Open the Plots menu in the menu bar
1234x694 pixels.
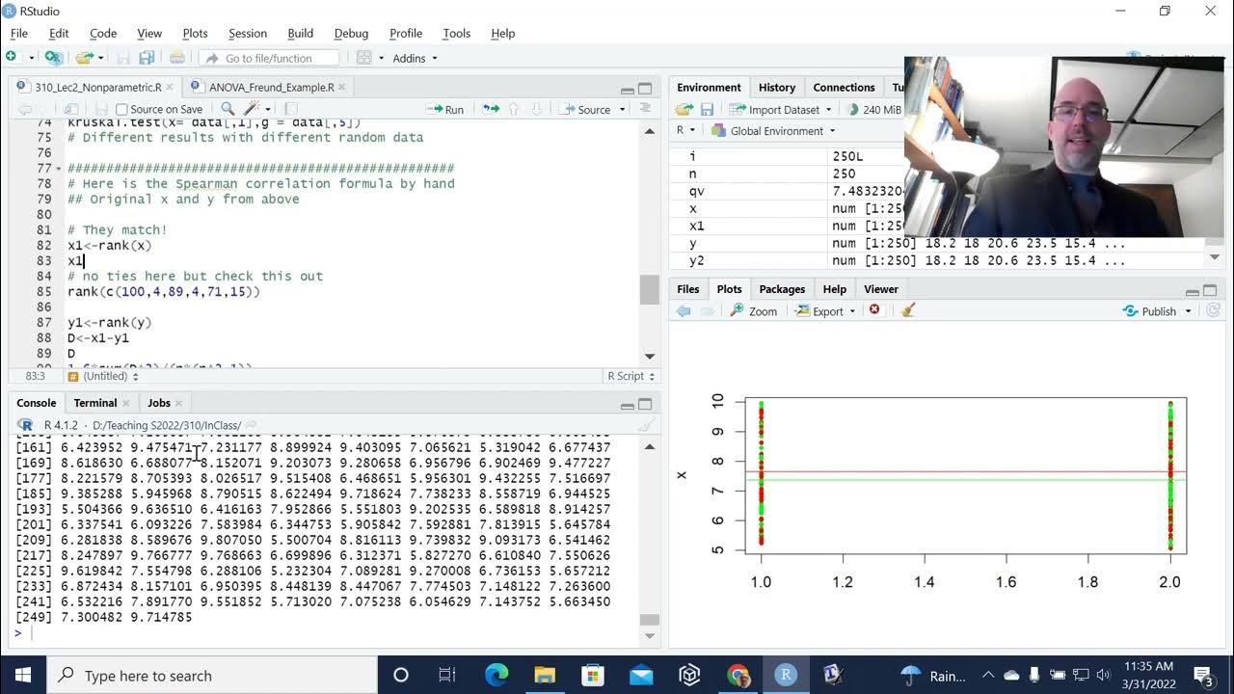tap(195, 33)
